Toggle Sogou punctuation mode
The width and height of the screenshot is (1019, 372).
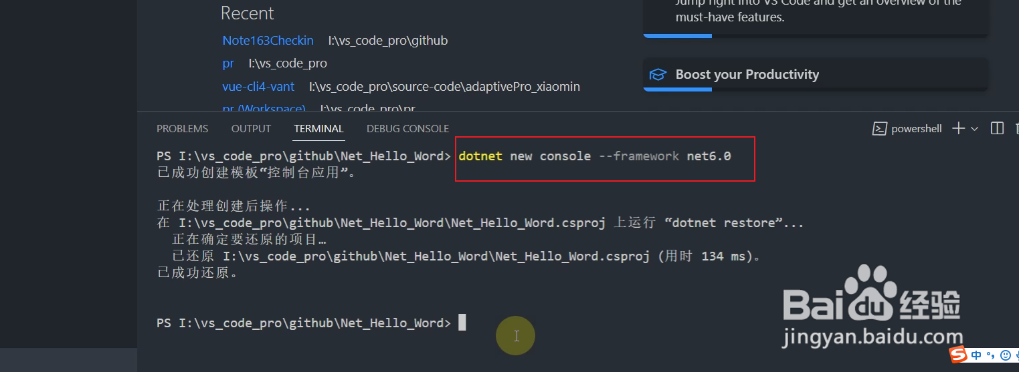[x=991, y=355]
